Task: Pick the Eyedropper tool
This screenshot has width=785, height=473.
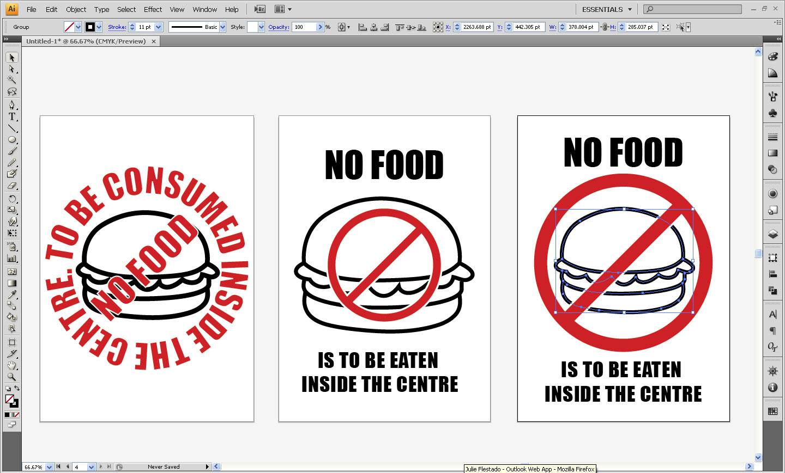Action: coord(12,294)
